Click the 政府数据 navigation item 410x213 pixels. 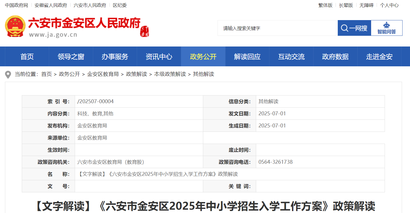point(335,57)
